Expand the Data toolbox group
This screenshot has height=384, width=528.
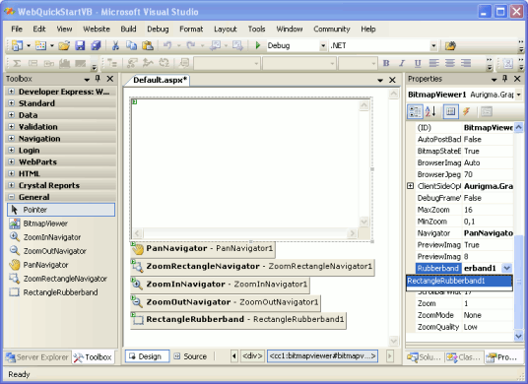tap(12, 115)
